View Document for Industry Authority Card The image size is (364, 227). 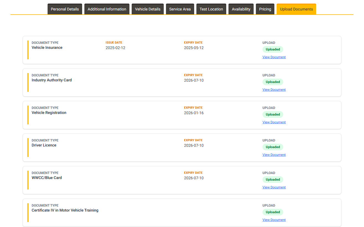(274, 90)
